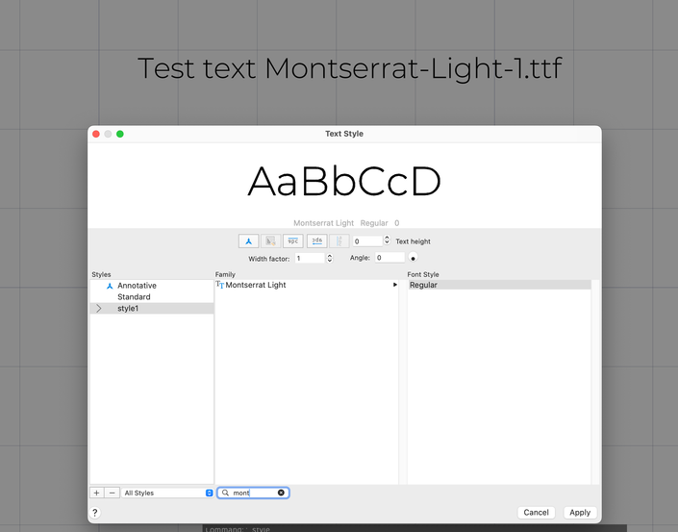
Task: Click the Cancel button
Action: [x=537, y=513]
